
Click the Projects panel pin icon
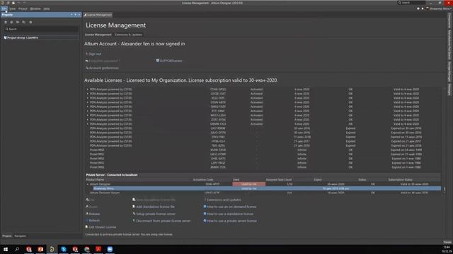click(76, 15)
